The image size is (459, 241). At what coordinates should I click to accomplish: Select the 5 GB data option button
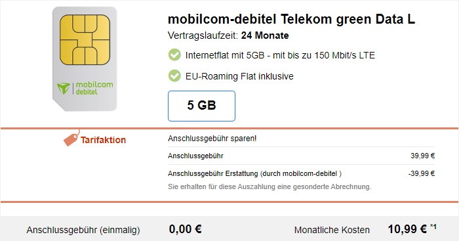point(201,106)
